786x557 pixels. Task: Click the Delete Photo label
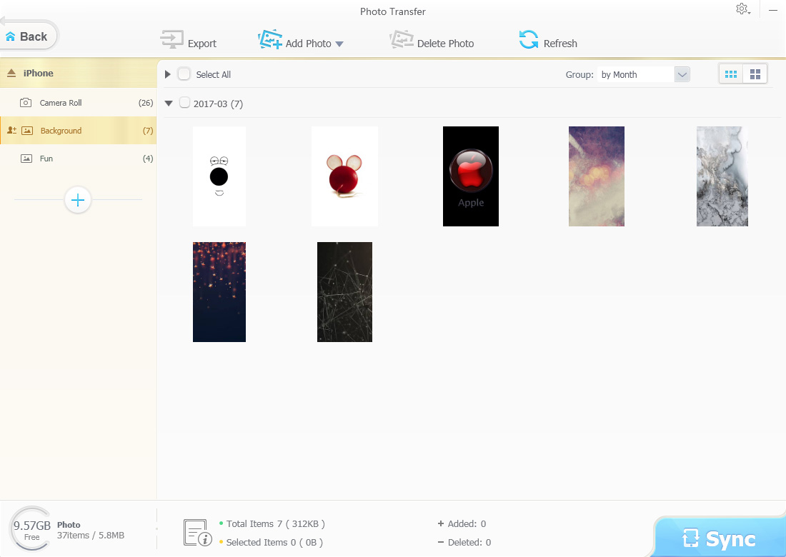[446, 44]
